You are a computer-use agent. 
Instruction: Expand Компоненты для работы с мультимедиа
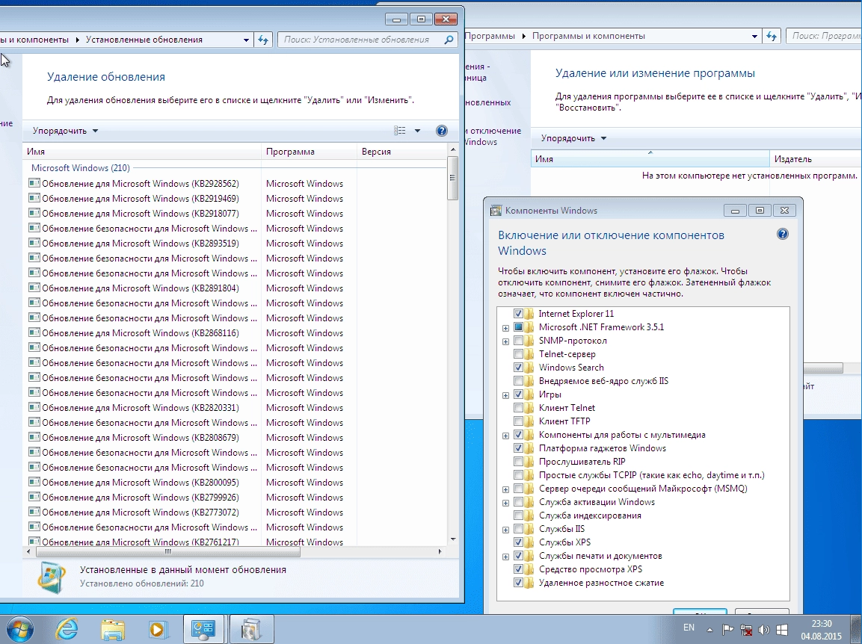tap(506, 436)
